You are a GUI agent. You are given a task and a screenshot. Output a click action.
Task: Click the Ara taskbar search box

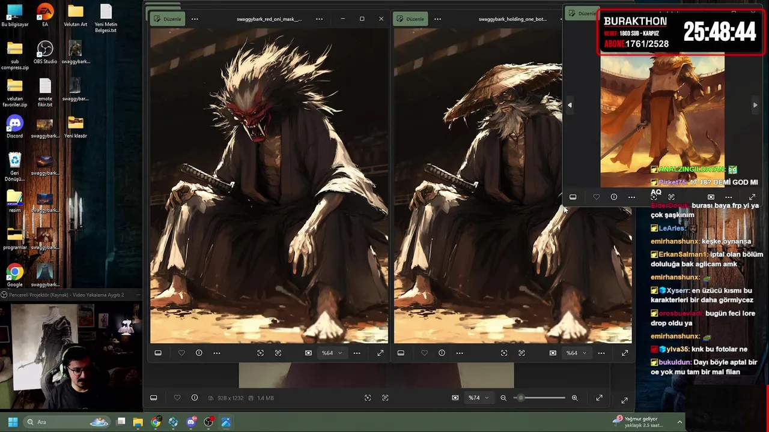[x=67, y=422]
